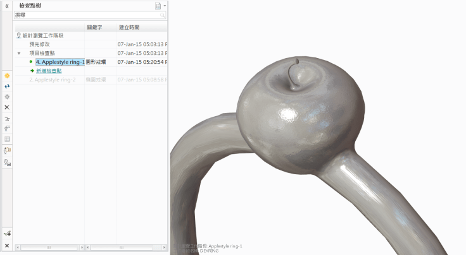Click the orange new checkpoint icon
This screenshot has height=255, width=466.
7,76
